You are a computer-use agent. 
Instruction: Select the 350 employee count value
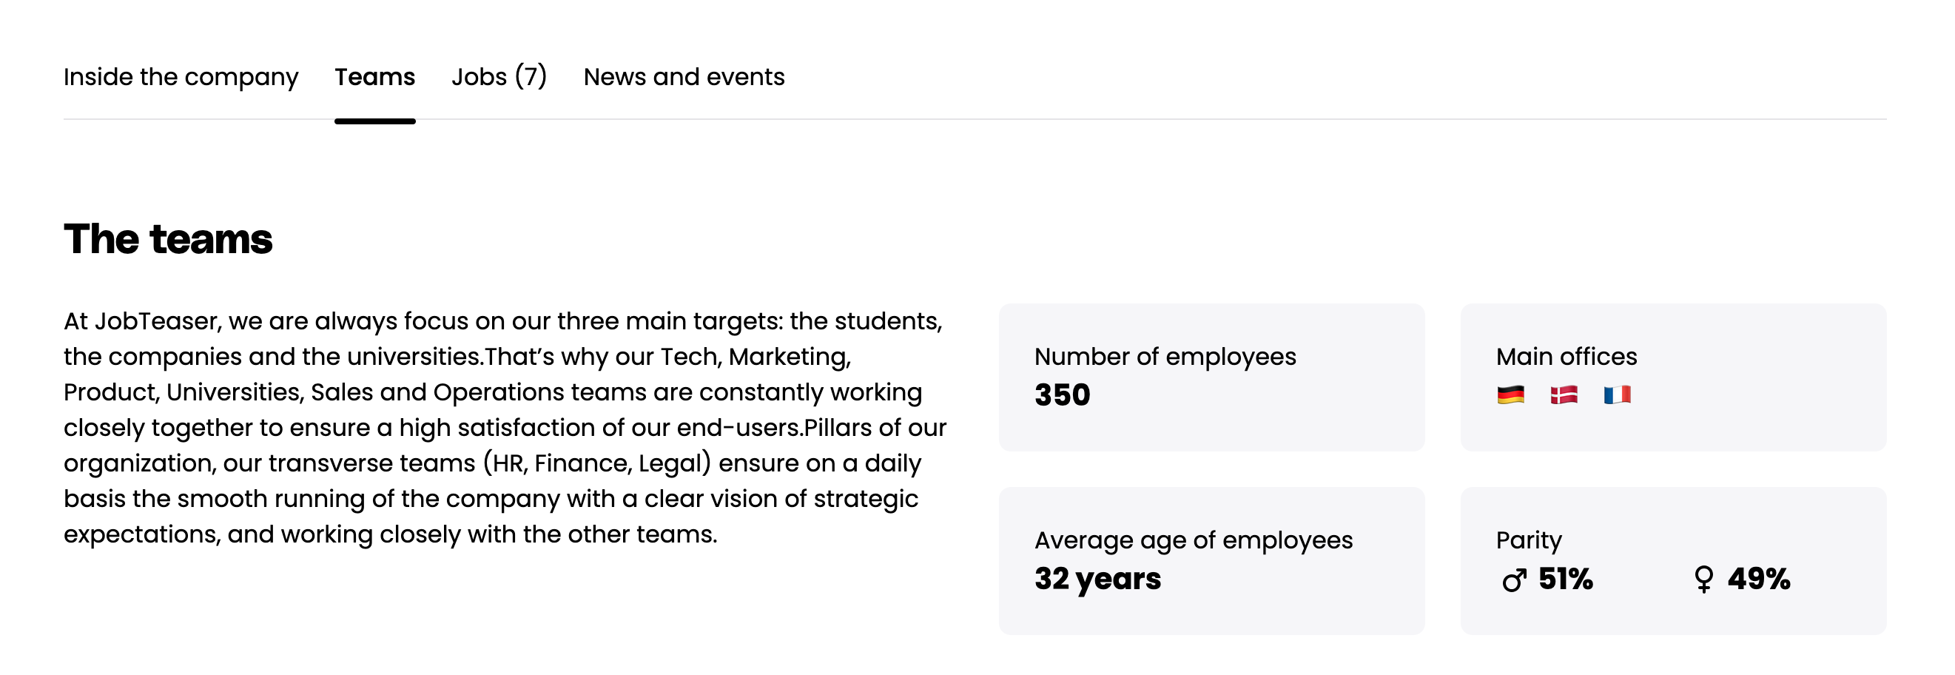[x=1062, y=394]
